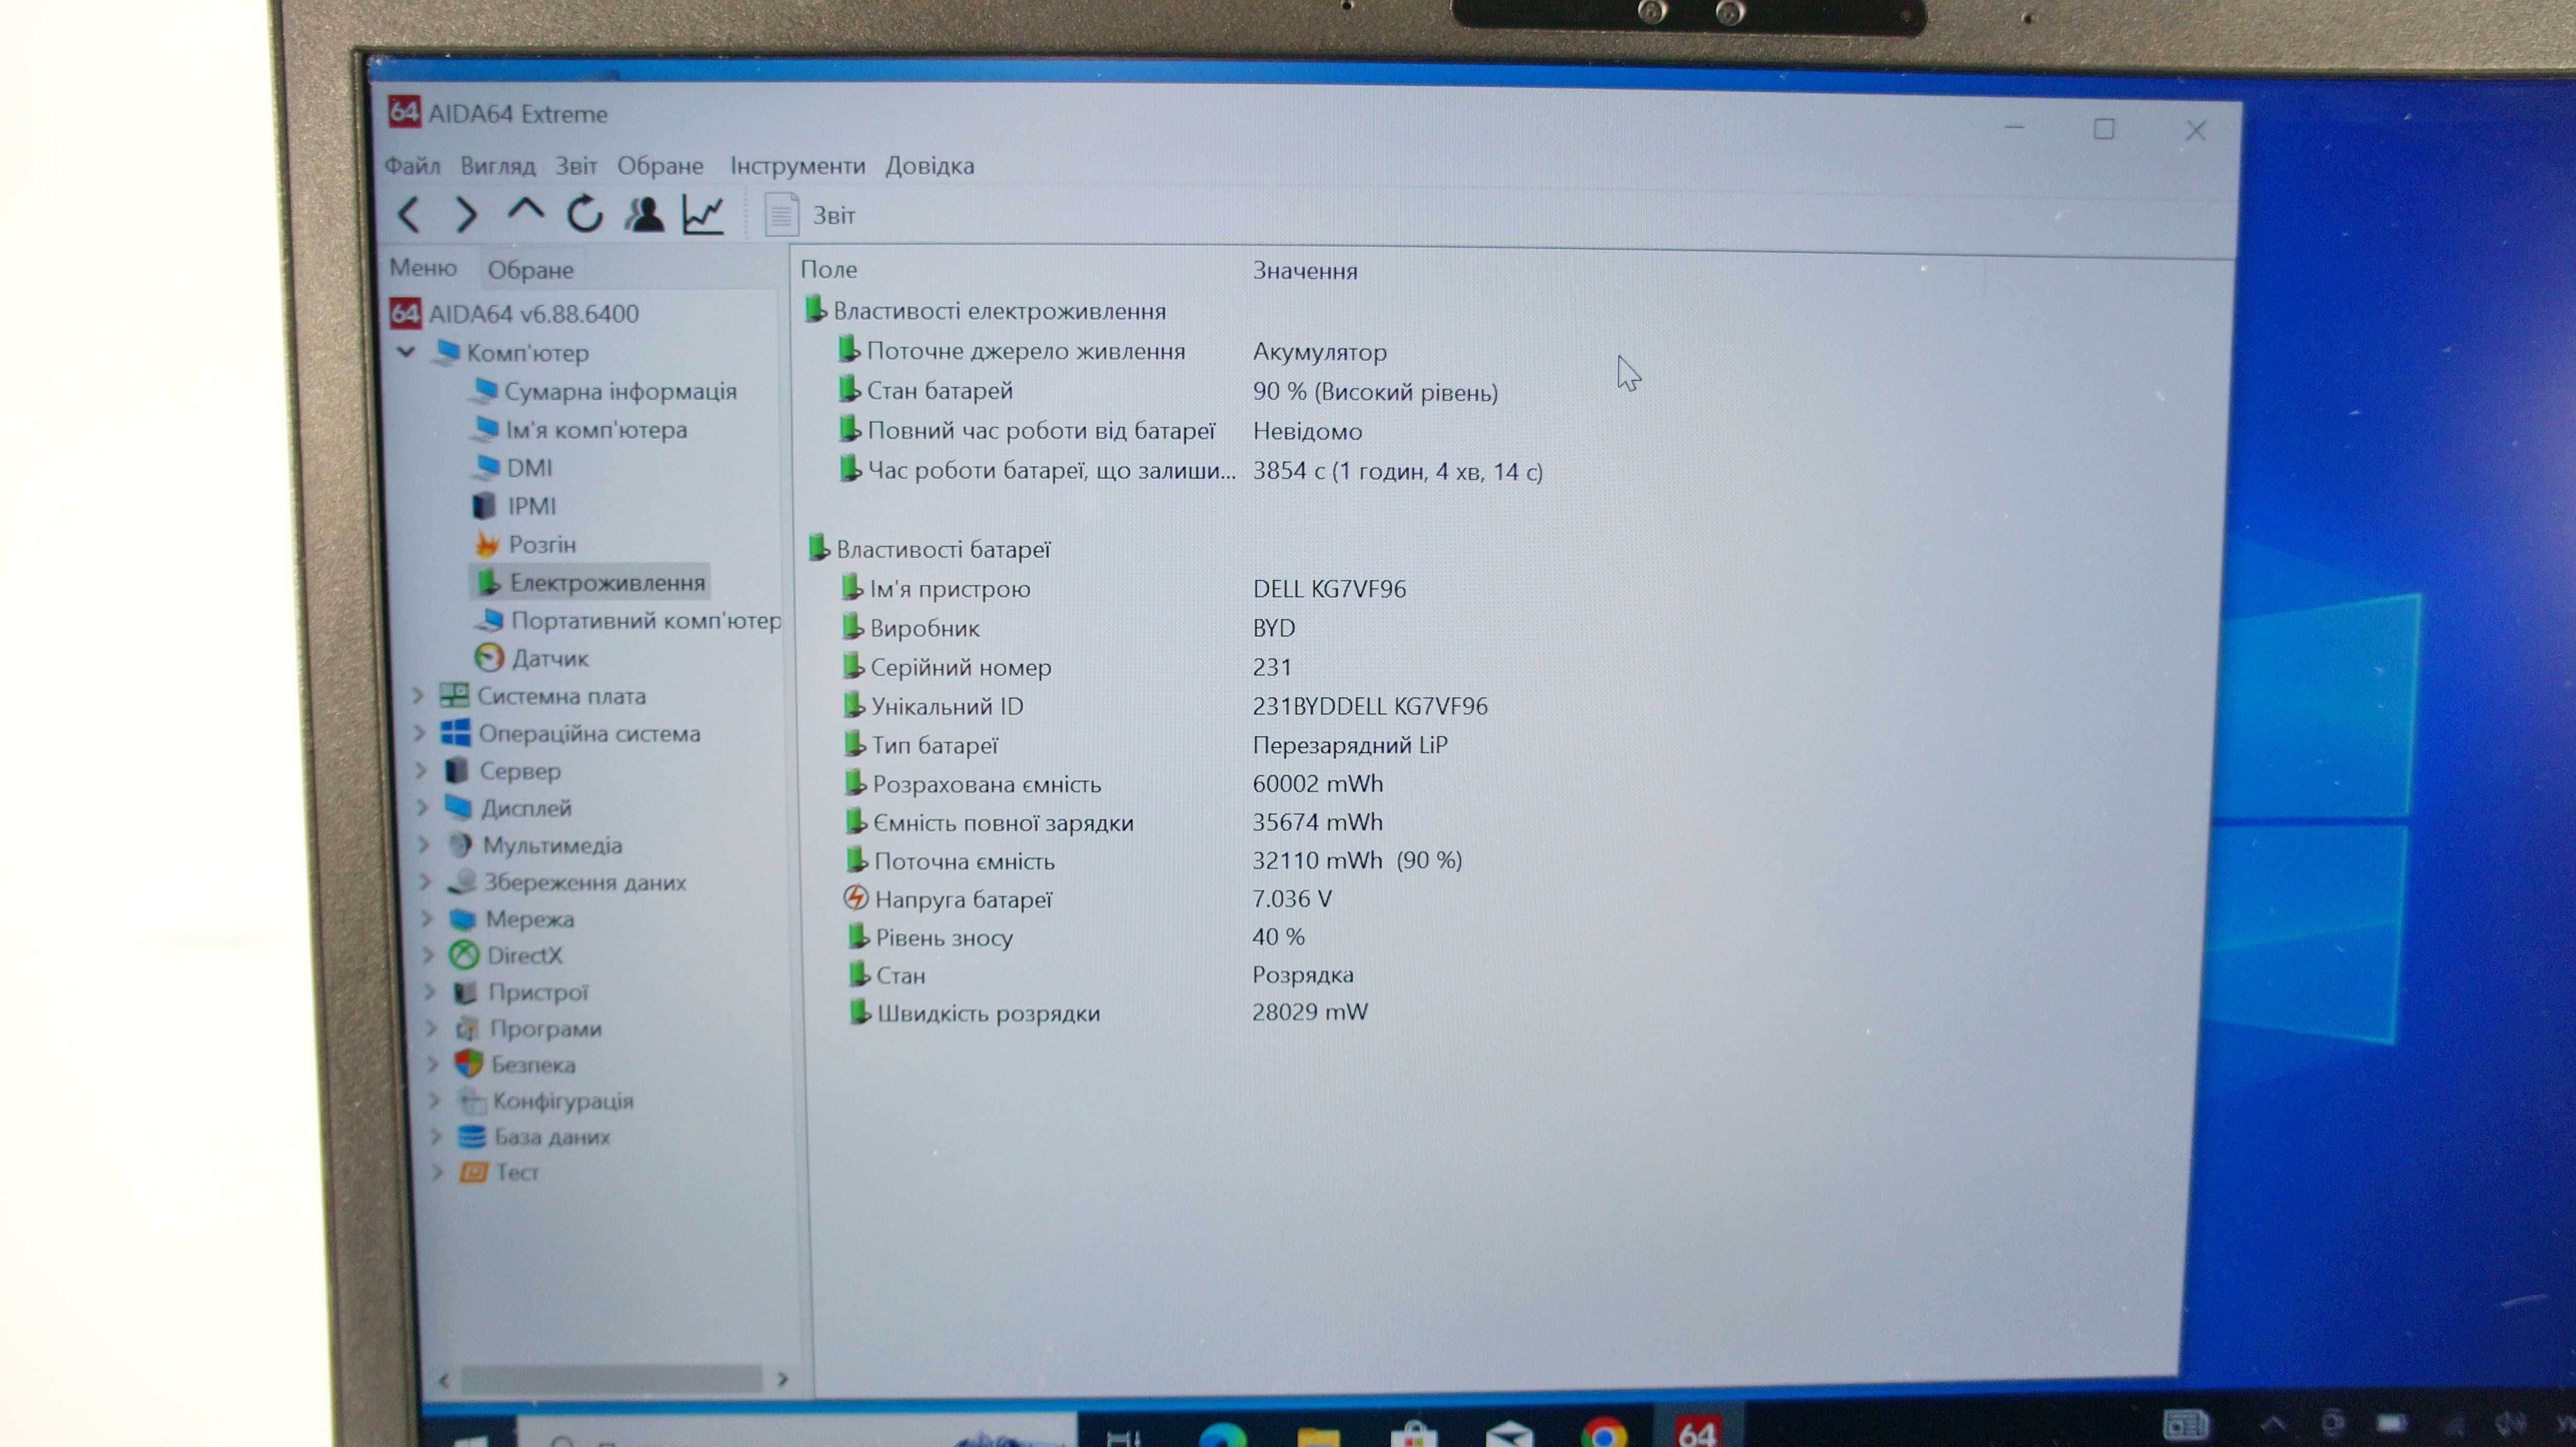The image size is (2576, 1447).
Task: Click the sidebar scrollbar right arrow
Action: 782,1380
